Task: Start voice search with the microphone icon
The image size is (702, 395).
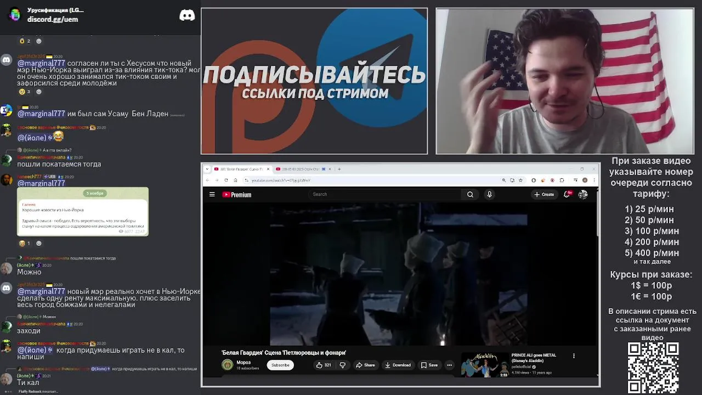Action: (x=489, y=194)
